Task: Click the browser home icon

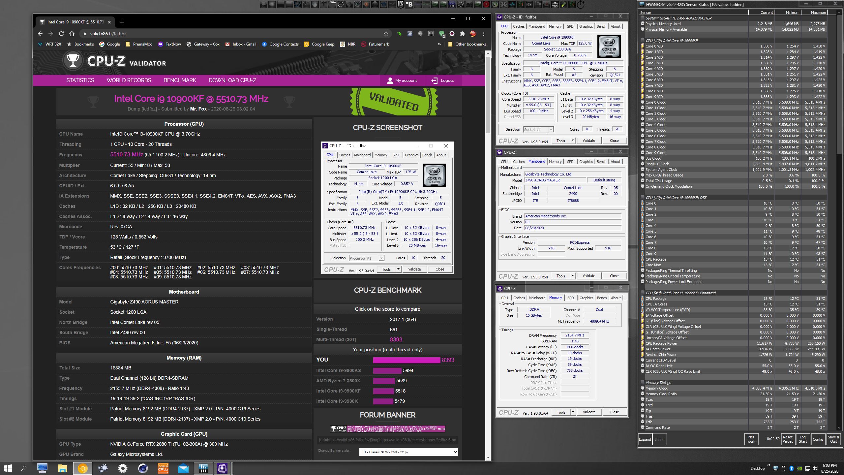Action: 72,34
